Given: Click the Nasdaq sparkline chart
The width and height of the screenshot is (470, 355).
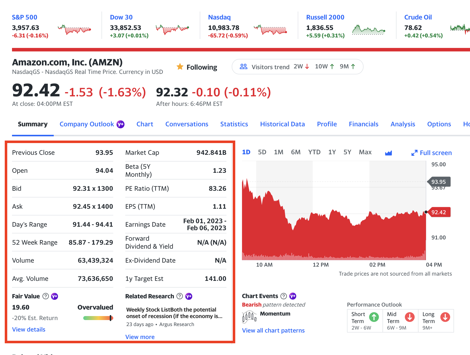Looking at the screenshot, I should click(x=270, y=29).
